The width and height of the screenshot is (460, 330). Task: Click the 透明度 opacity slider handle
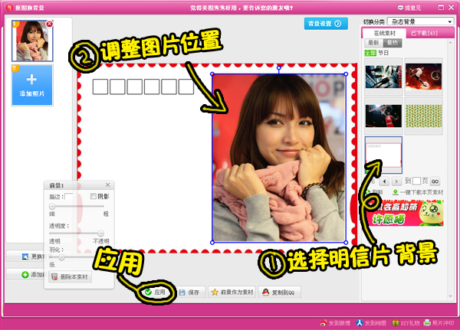point(100,232)
